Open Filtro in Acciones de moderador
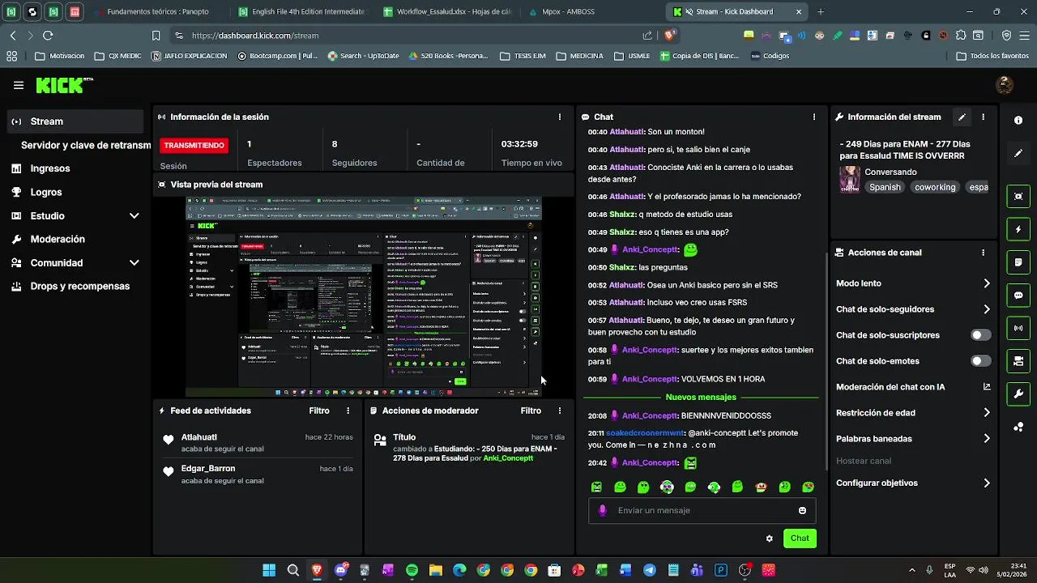Image resolution: width=1037 pixels, height=583 pixels. click(531, 411)
